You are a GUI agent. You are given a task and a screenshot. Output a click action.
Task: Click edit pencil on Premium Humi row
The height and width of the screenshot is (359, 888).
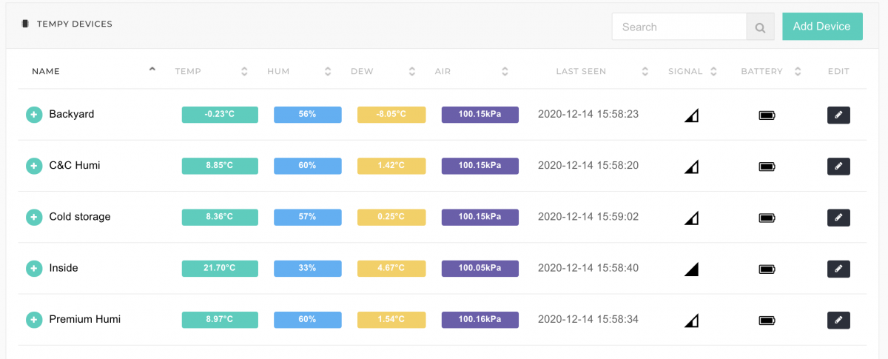tap(838, 320)
